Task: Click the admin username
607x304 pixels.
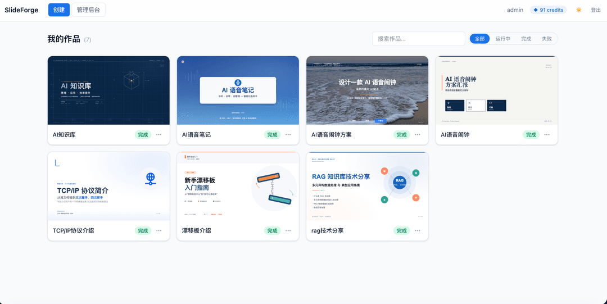Action: click(515, 10)
